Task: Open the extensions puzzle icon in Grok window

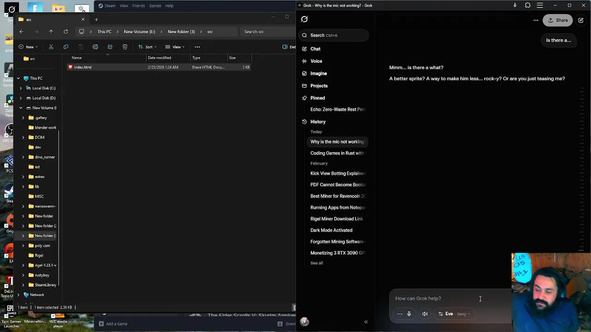Action: (x=528, y=6)
